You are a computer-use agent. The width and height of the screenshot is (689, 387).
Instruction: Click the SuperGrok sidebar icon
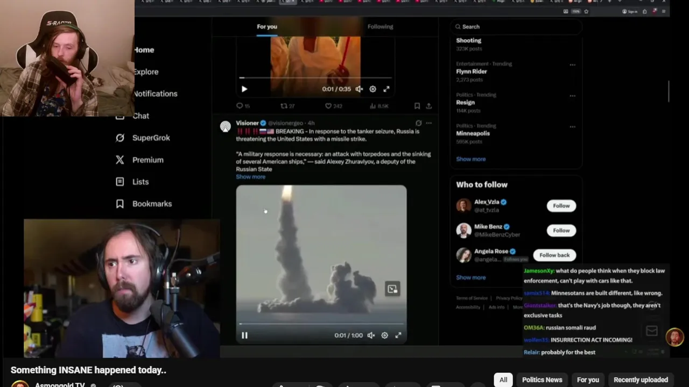pos(120,138)
